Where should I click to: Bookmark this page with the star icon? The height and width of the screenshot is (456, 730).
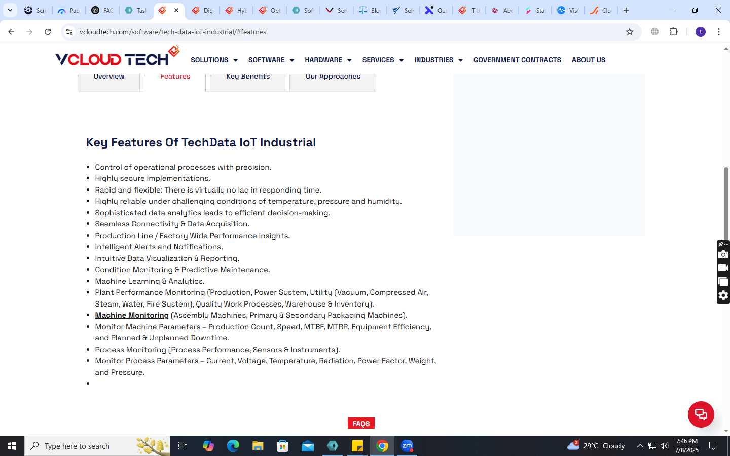point(630,32)
